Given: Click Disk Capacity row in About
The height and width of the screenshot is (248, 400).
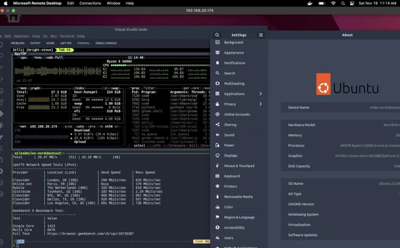Looking at the screenshot, I should click(341, 166).
